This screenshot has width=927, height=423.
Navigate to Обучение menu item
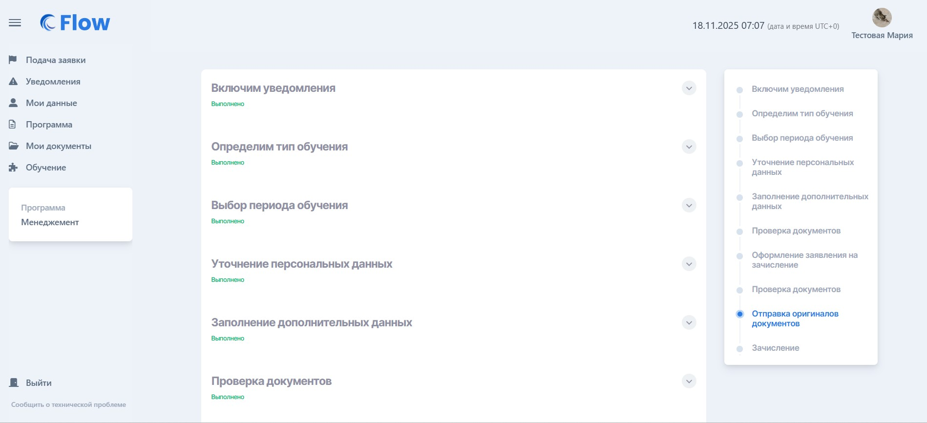[46, 168]
